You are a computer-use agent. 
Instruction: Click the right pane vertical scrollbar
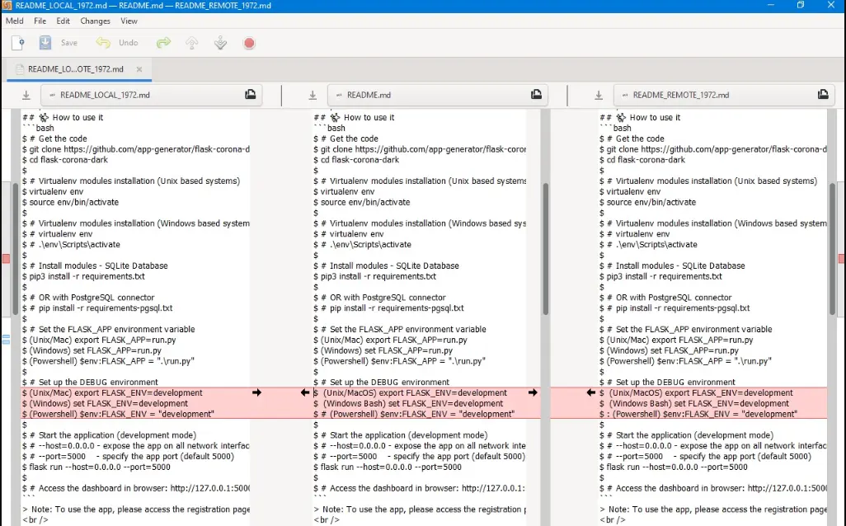833,249
